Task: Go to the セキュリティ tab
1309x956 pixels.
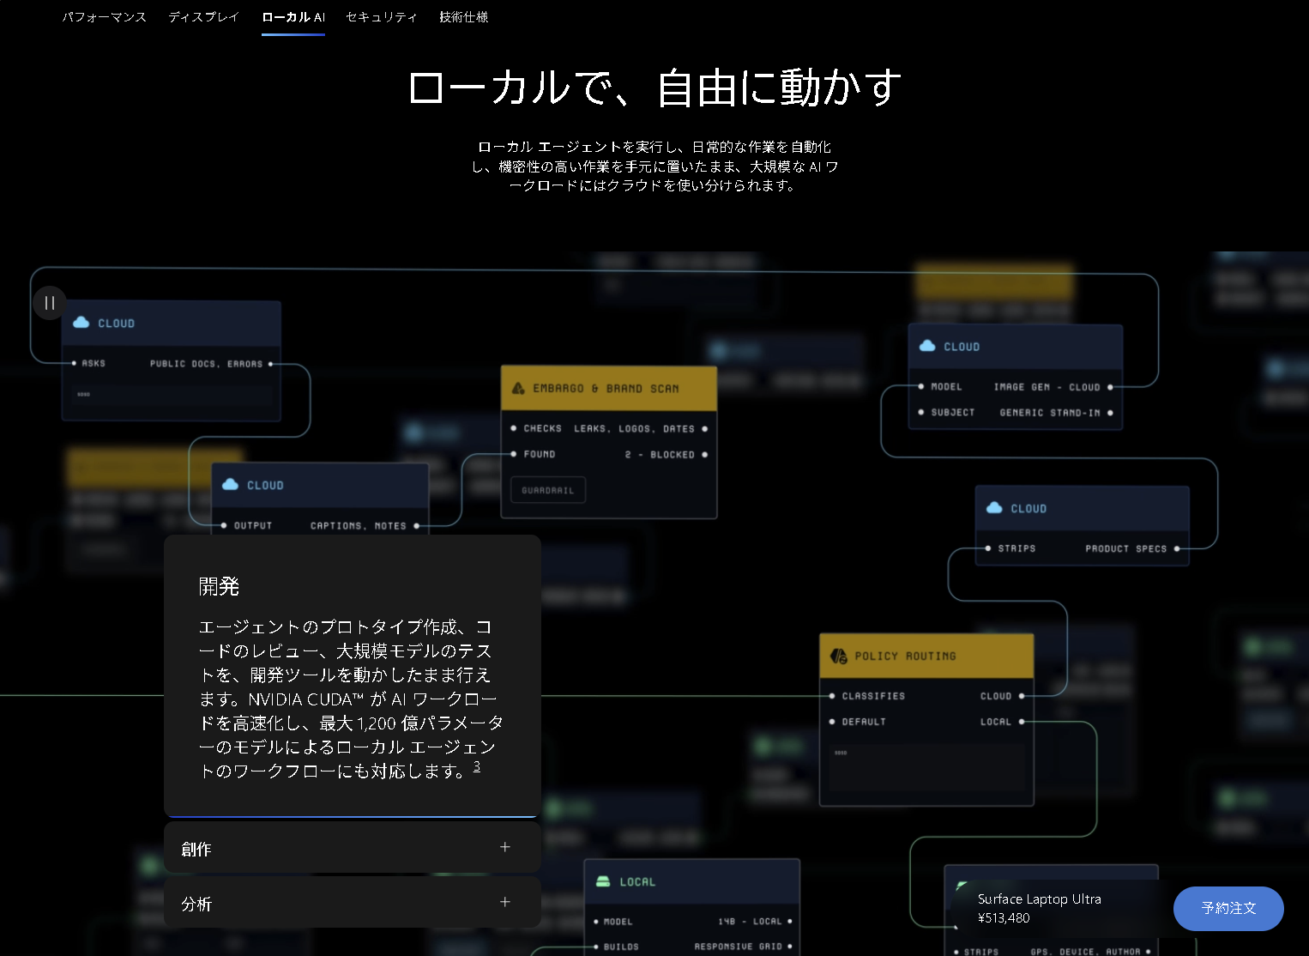Action: pyautogui.click(x=382, y=17)
